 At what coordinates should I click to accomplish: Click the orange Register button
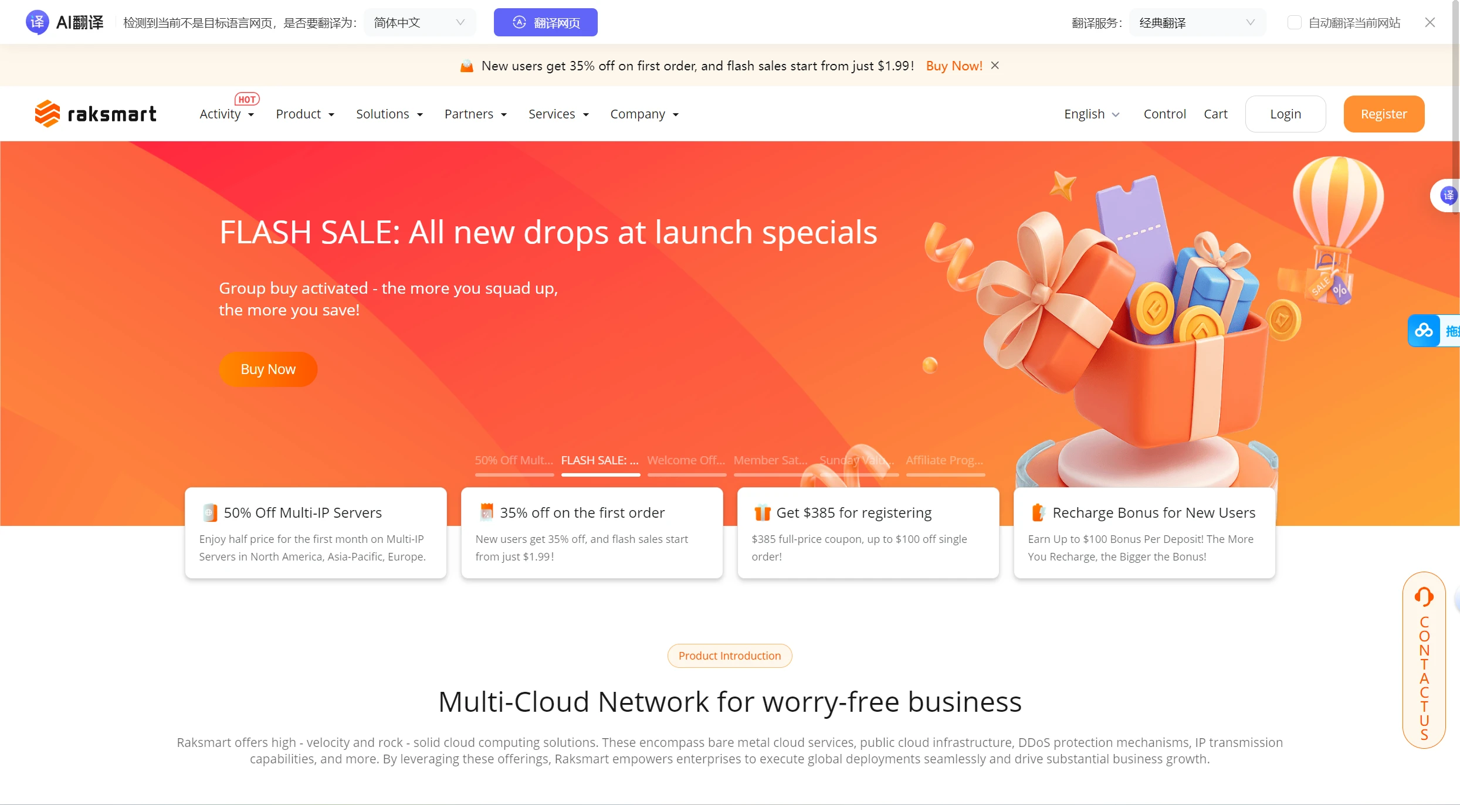(1384, 114)
